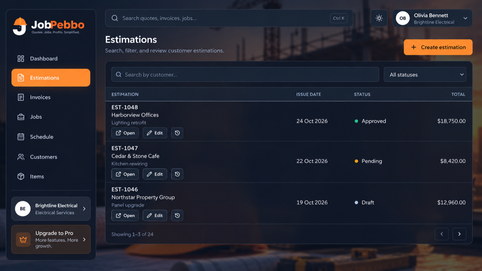View history for EST-1048
The image size is (482, 271).
[x=177, y=133]
